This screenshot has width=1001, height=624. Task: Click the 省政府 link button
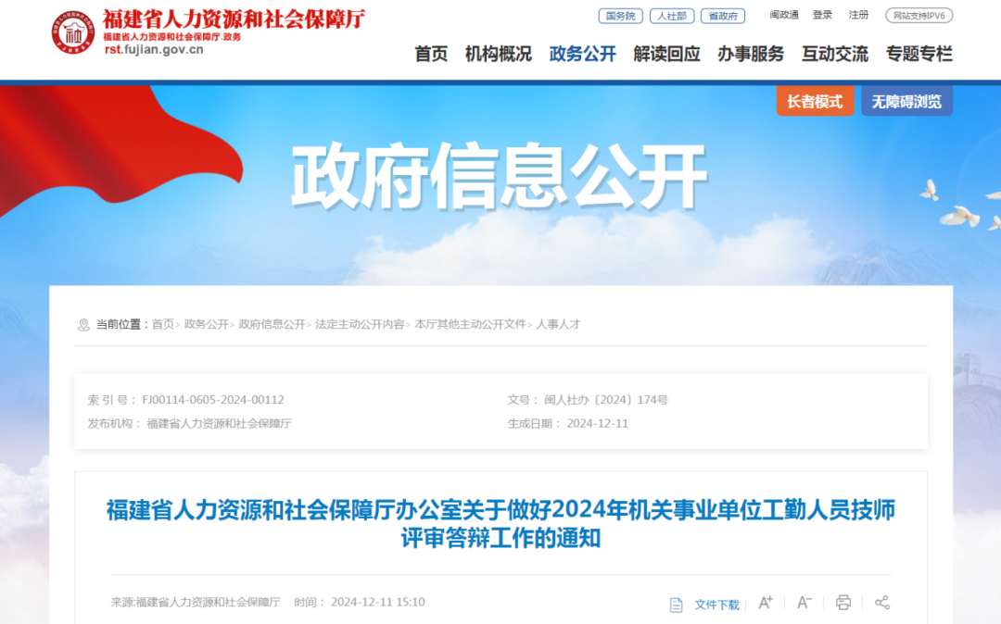[723, 16]
